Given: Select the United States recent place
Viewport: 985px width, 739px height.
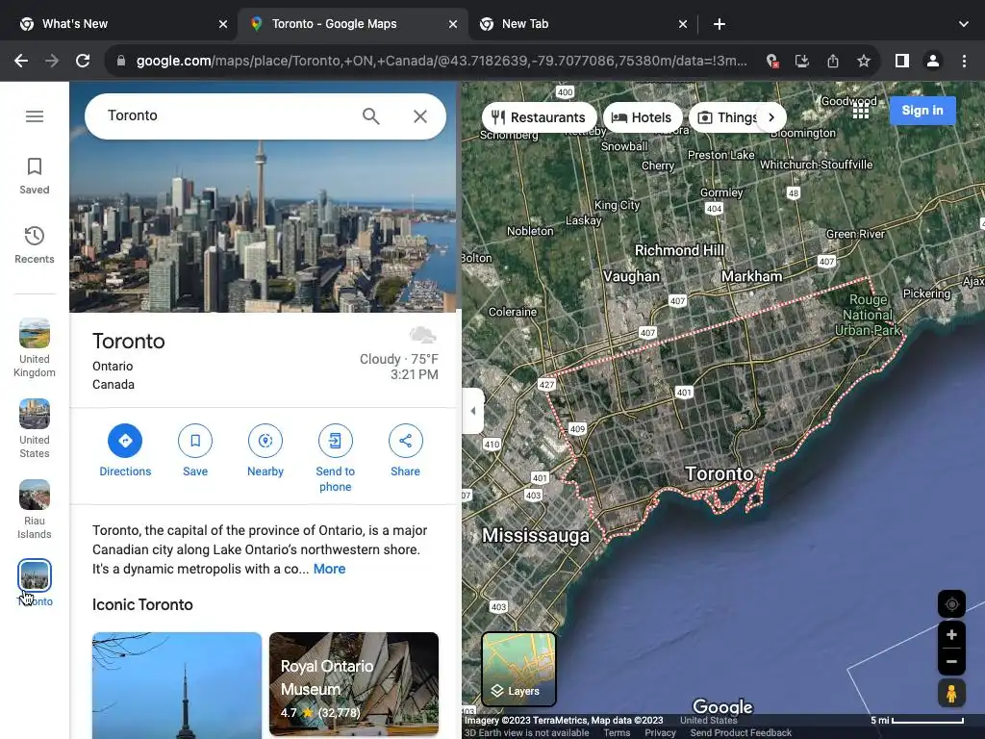Looking at the screenshot, I should click(35, 429).
